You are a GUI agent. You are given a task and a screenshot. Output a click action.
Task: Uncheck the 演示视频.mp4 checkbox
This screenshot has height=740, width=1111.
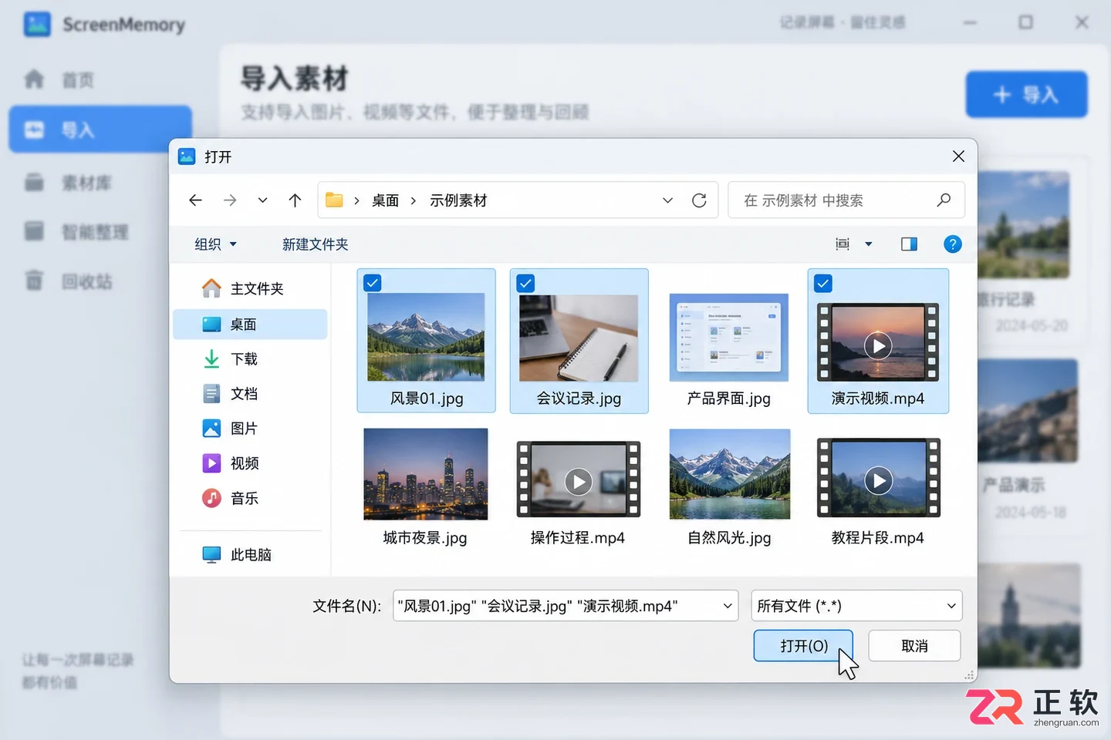click(823, 283)
